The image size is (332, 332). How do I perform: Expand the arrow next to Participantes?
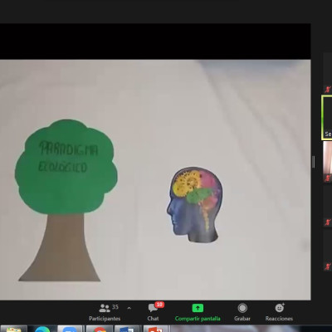pyautogui.click(x=129, y=308)
